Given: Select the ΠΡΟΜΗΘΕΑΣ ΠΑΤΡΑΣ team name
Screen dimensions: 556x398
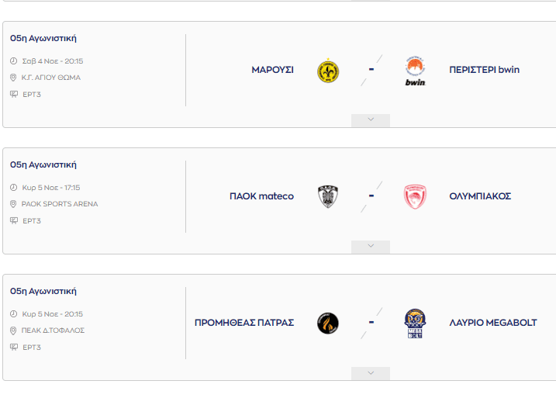Looking at the screenshot, I should (x=244, y=323).
